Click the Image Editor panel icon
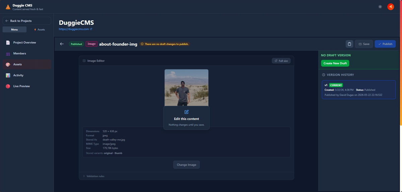 click(84, 61)
